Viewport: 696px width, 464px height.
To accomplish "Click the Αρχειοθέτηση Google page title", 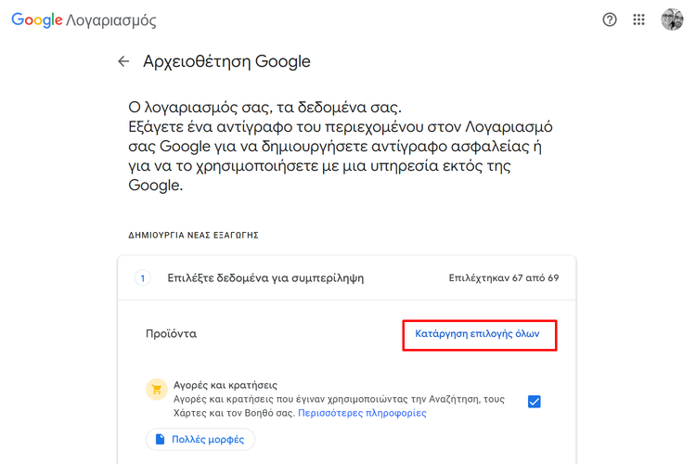I will click(x=226, y=62).
